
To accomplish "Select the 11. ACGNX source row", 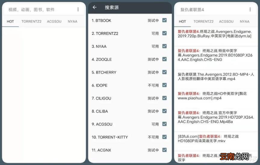I will [130, 150].
